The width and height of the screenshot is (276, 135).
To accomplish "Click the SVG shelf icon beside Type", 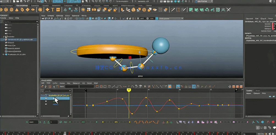I will tap(58, 10).
